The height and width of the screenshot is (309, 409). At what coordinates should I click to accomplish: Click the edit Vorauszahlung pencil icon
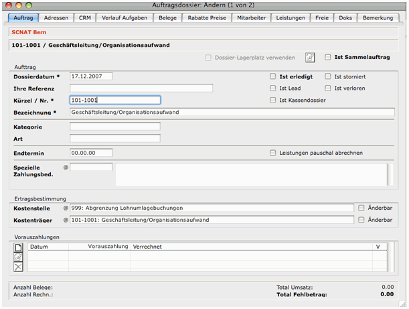[x=19, y=257]
